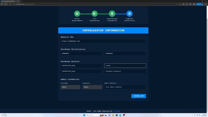
Task: Reload the page with refresh icon
Action: [x=6, y=4]
